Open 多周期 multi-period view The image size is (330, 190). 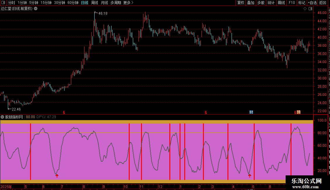tap(116, 3)
